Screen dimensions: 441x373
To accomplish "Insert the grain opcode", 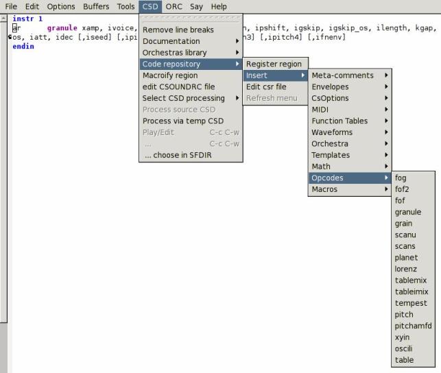I will point(413,224).
